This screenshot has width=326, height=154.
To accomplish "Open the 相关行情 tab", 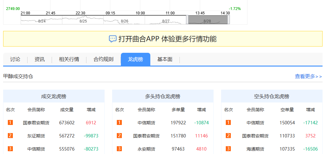I will tap(69, 59).
